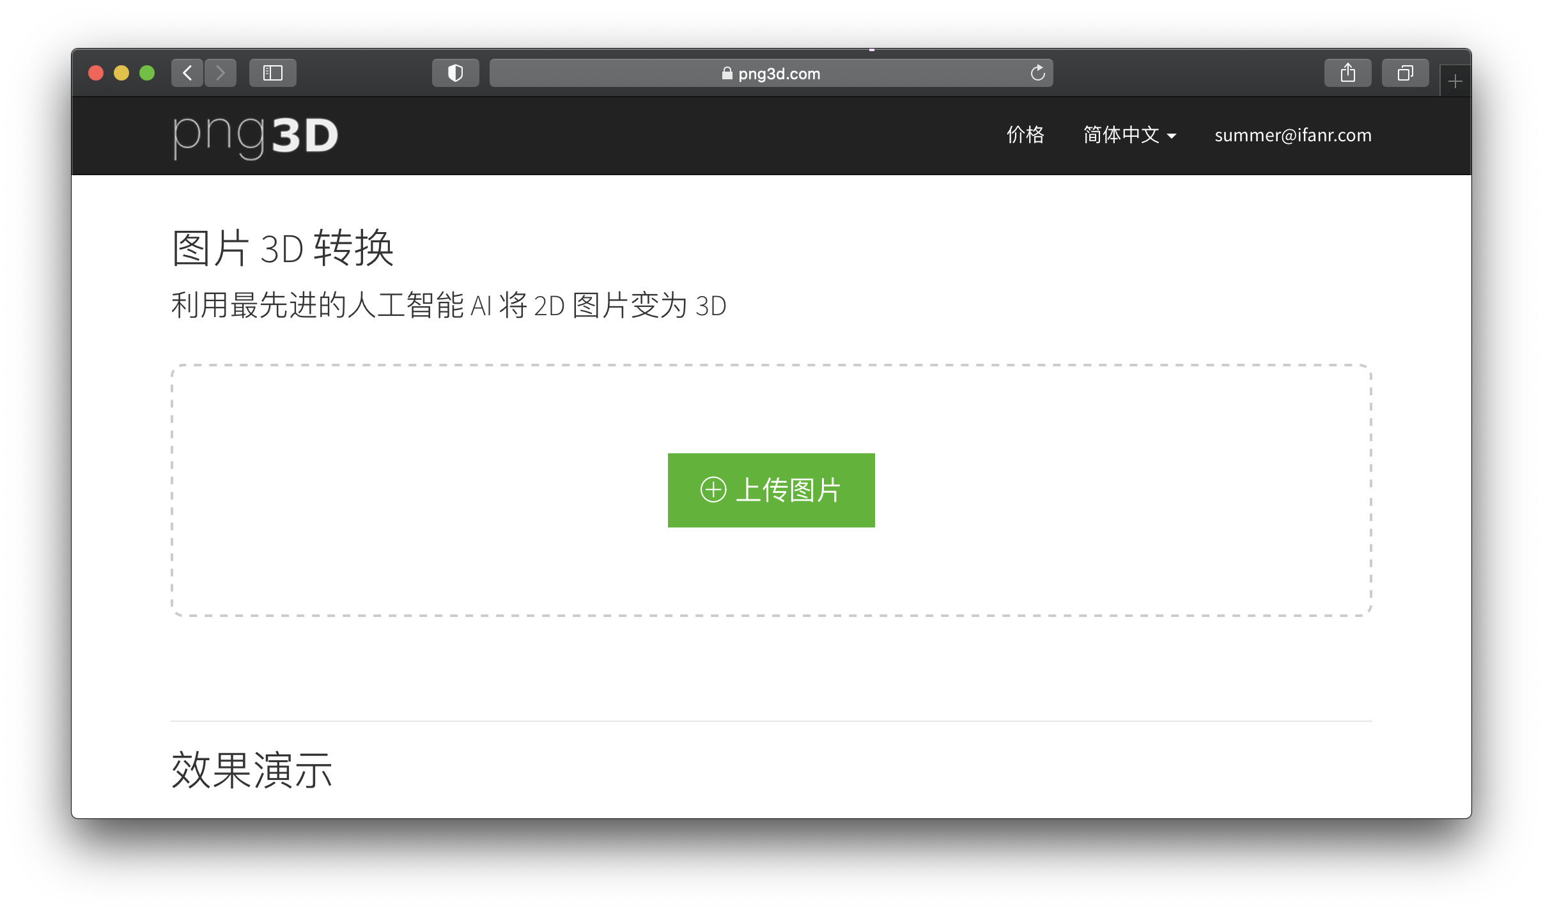Open a new tab with plus button
Viewport: 1543px width, 913px height.
(1455, 81)
